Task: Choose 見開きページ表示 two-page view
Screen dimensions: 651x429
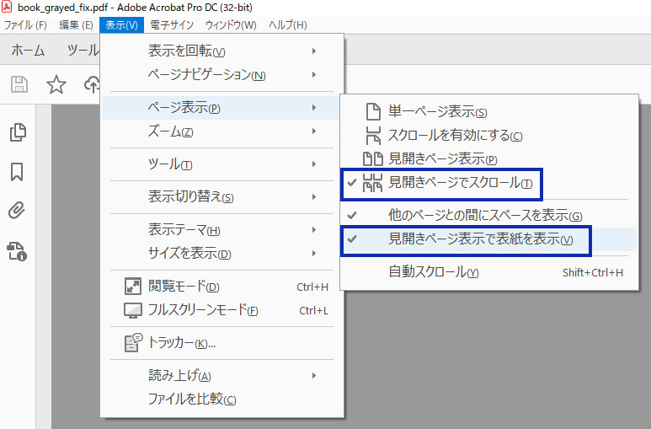Action: tap(489, 158)
